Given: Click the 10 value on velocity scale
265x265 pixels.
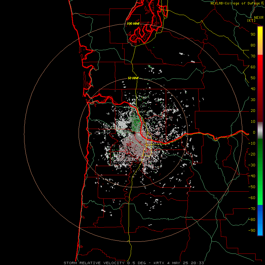Looking at the screenshot, I should 253,122.
